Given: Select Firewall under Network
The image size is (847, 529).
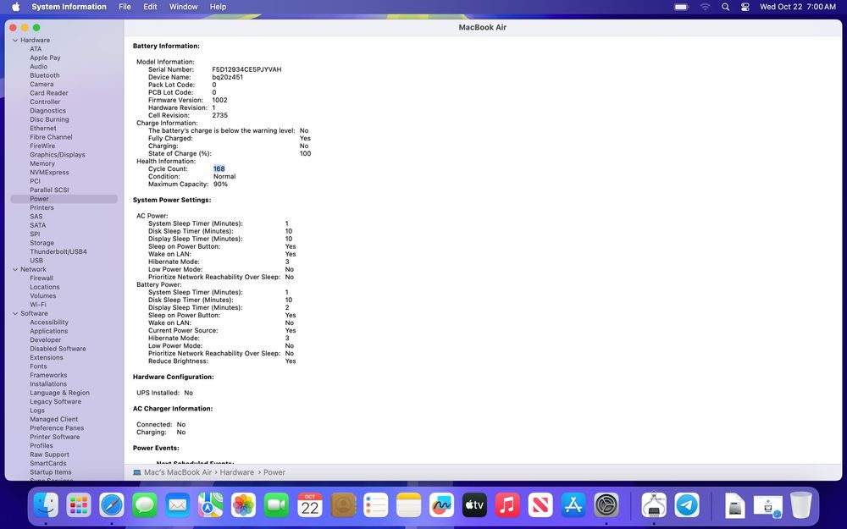Looking at the screenshot, I should pyautogui.click(x=42, y=278).
